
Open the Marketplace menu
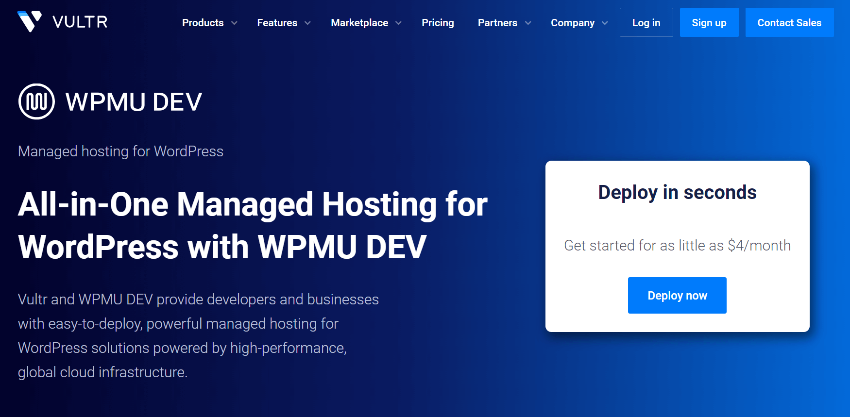pyautogui.click(x=359, y=23)
